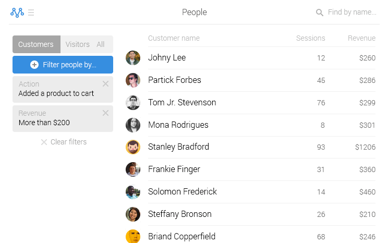388x243 pixels.
Task: Switch to the Visitors tab
Action: [x=77, y=44]
